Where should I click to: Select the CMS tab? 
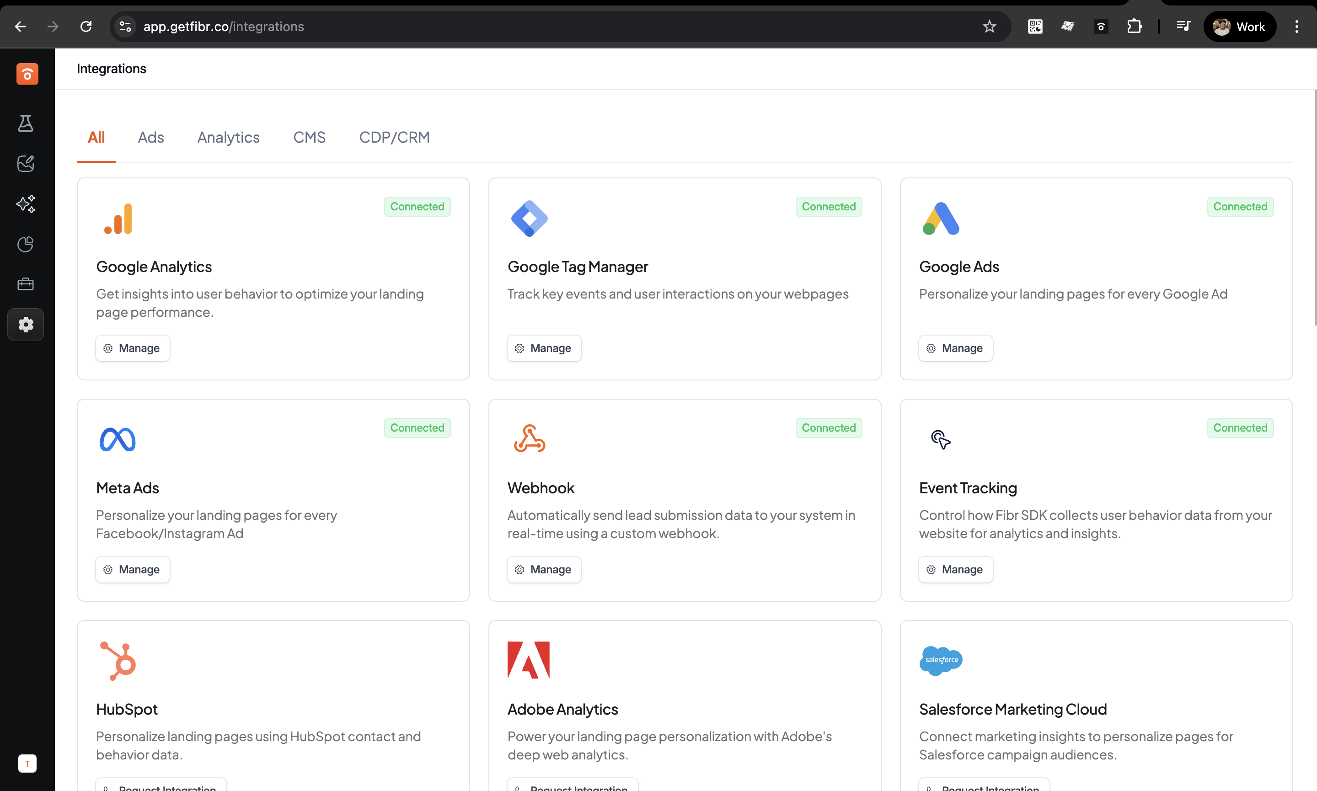(309, 138)
